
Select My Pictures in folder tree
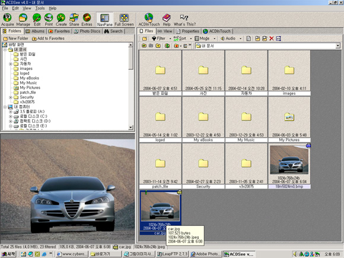[30, 88]
